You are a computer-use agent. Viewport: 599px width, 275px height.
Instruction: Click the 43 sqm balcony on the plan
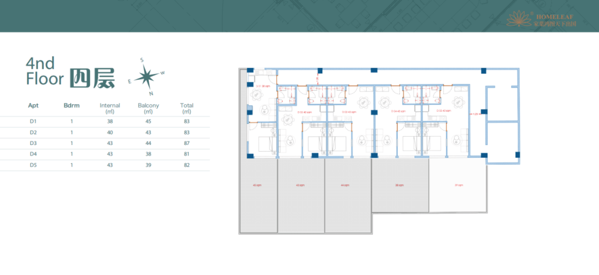[300, 194]
